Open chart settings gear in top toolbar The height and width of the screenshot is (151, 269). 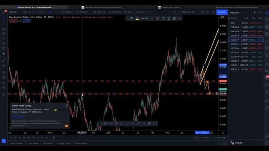click(x=203, y=12)
